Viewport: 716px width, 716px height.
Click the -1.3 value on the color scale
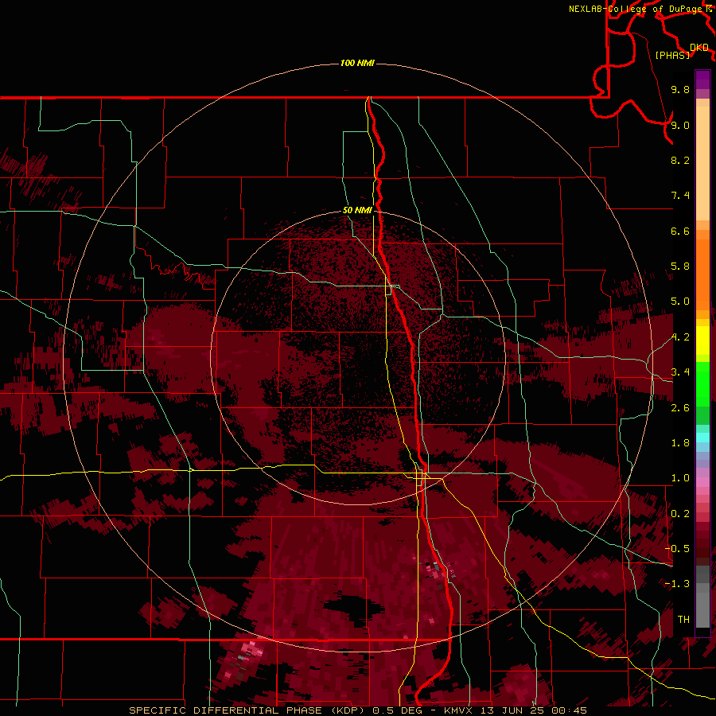coord(678,584)
